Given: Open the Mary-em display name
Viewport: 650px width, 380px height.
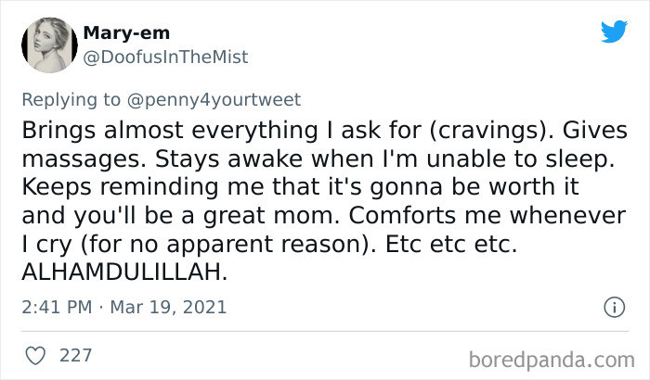Looking at the screenshot, I should tap(126, 33).
